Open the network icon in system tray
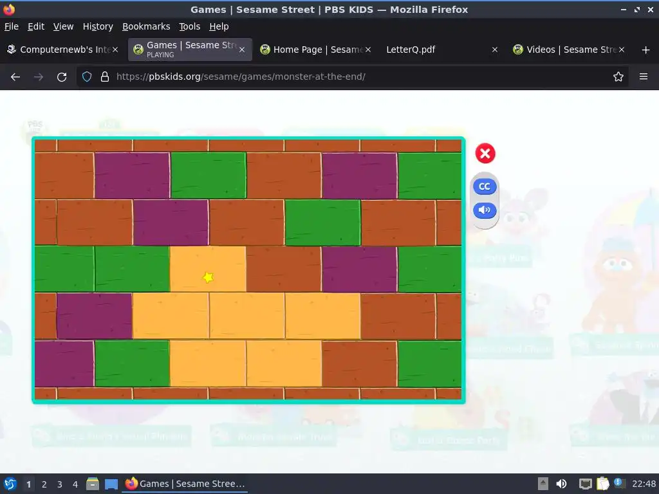 pyautogui.click(x=585, y=484)
